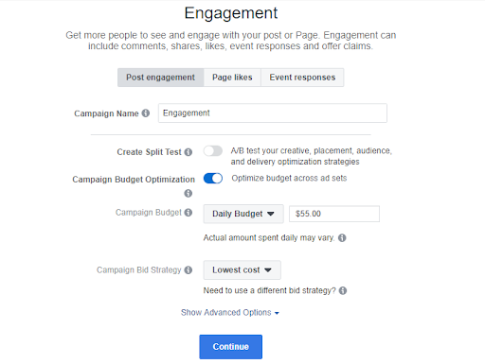Open info icon after 'Need to use a different bid strategy?'
485x364 pixels.
point(343,290)
